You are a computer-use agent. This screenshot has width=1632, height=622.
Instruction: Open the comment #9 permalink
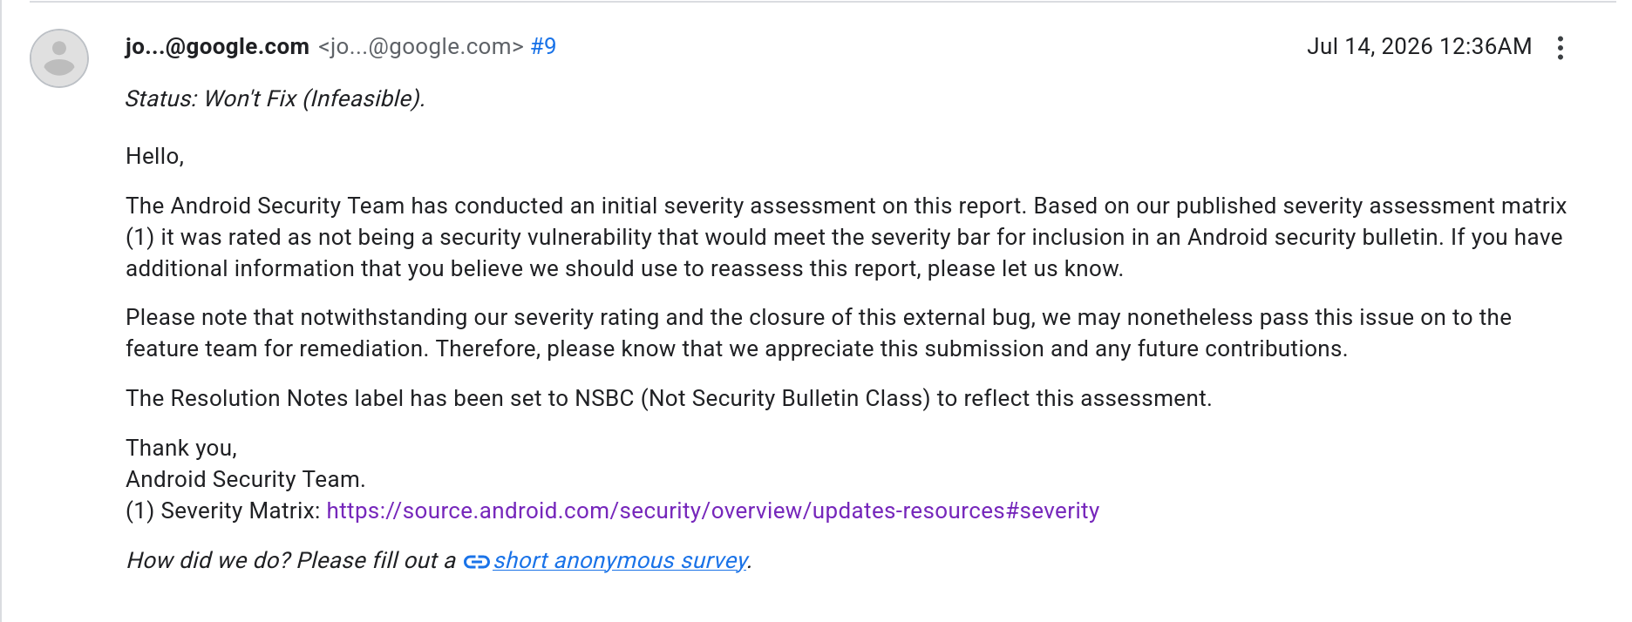pos(543,46)
